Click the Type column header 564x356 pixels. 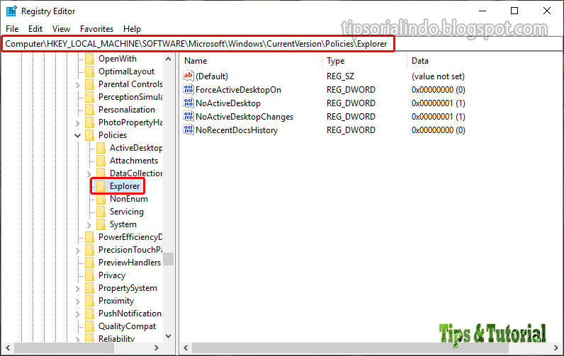(x=365, y=61)
